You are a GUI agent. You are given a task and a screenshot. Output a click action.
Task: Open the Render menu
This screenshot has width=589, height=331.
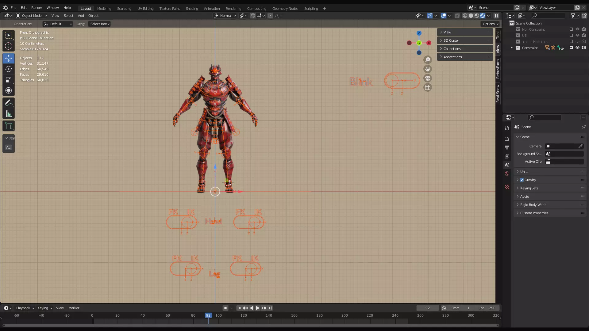pos(37,8)
